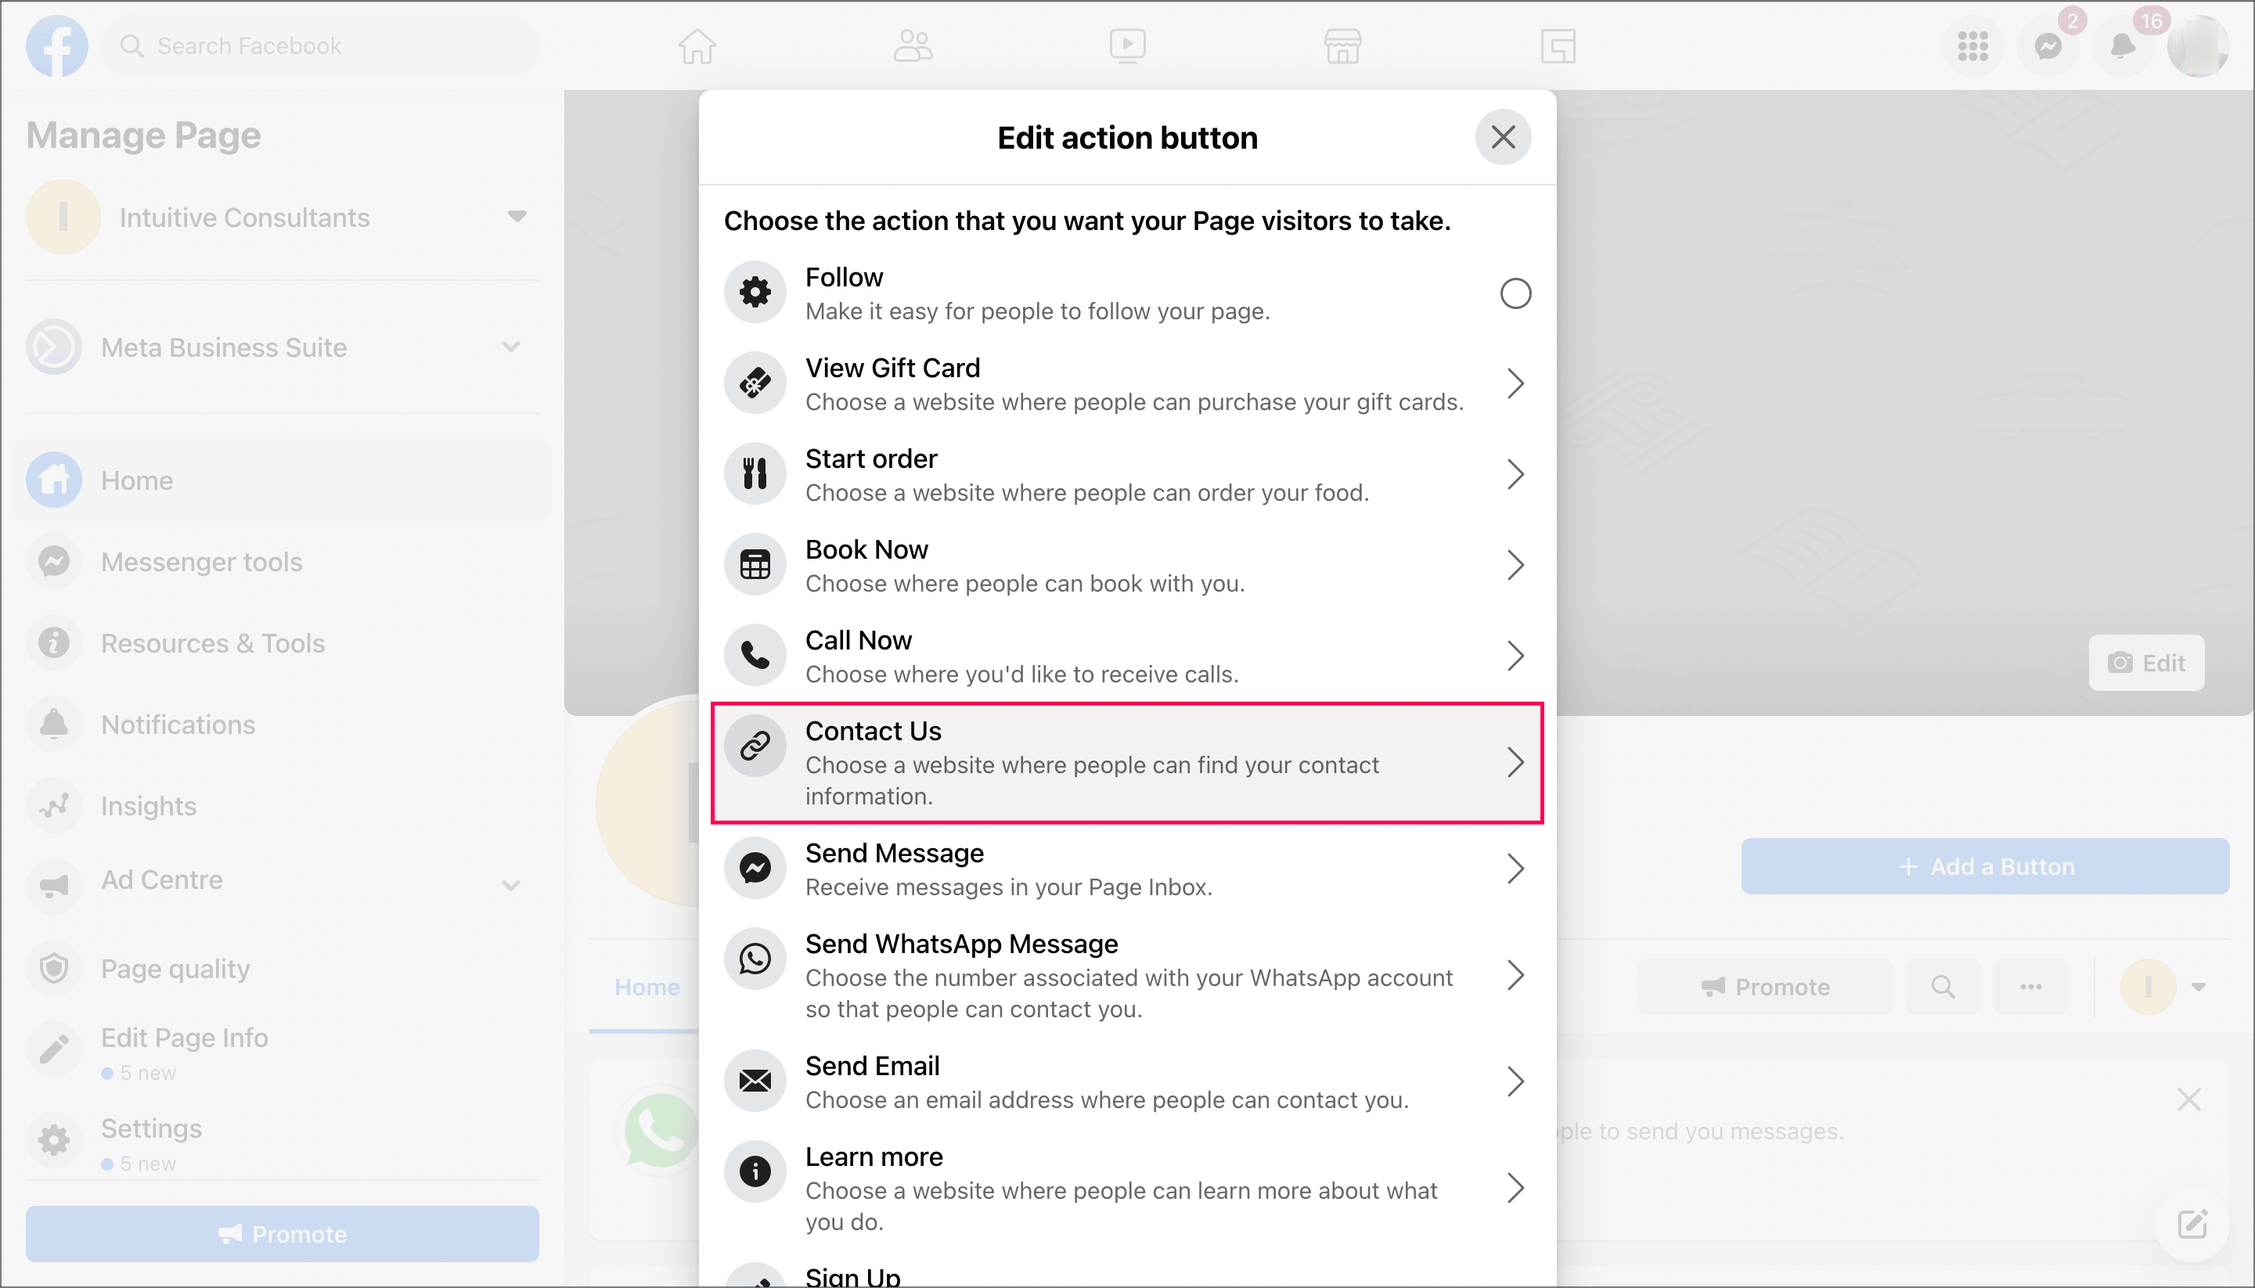This screenshot has height=1288, width=2255.
Task: Click the Contact Us link icon
Action: coord(755,747)
